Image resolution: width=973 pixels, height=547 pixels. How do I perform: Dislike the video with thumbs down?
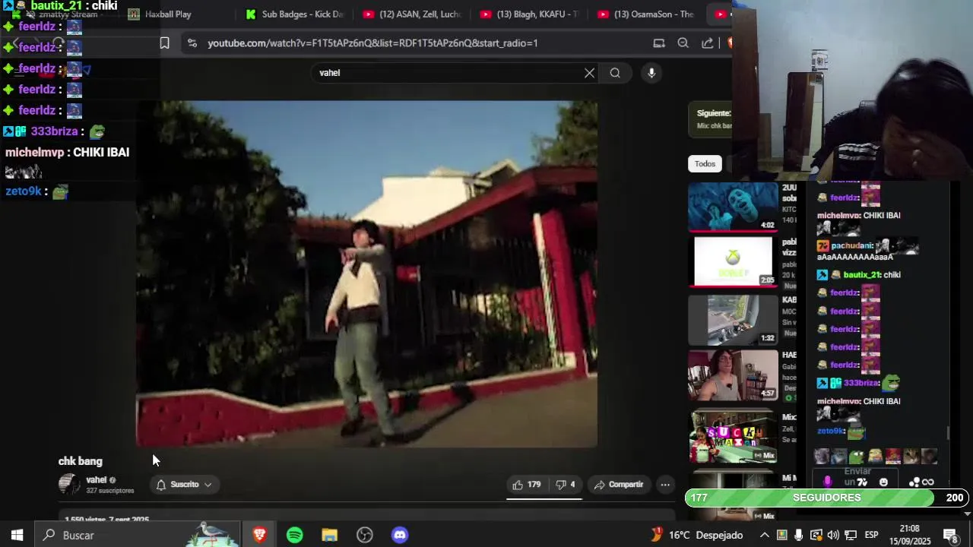click(x=565, y=485)
